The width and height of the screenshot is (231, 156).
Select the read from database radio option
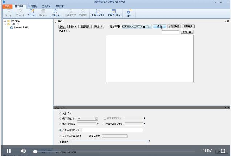pos(60,136)
